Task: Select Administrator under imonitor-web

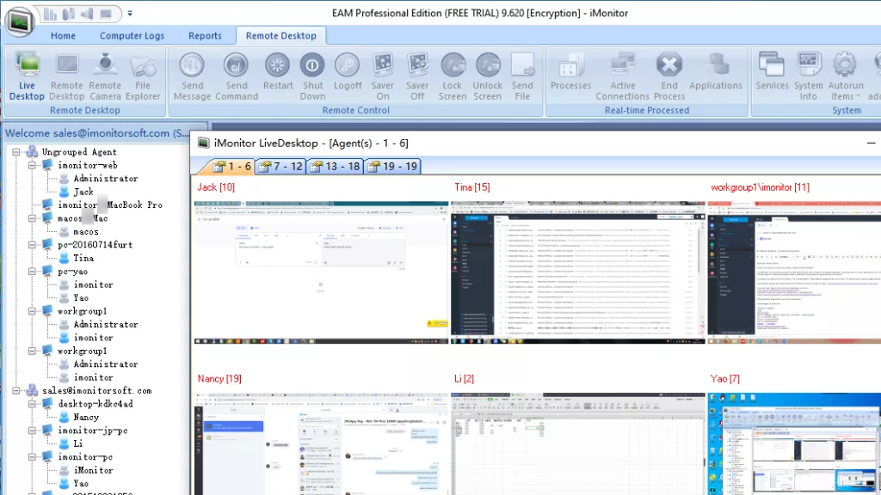Action: (106, 179)
